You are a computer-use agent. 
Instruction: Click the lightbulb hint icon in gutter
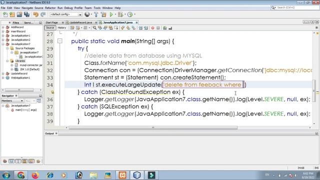pos(52,92)
